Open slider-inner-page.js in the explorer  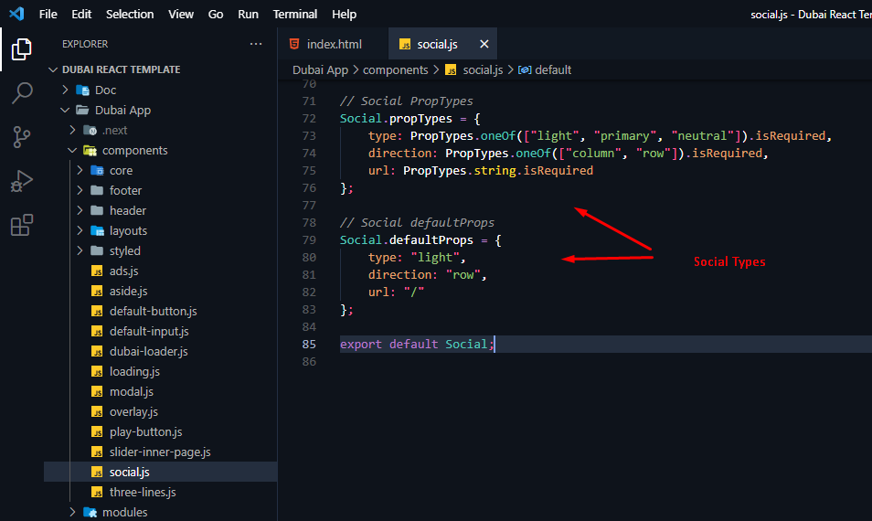point(160,452)
